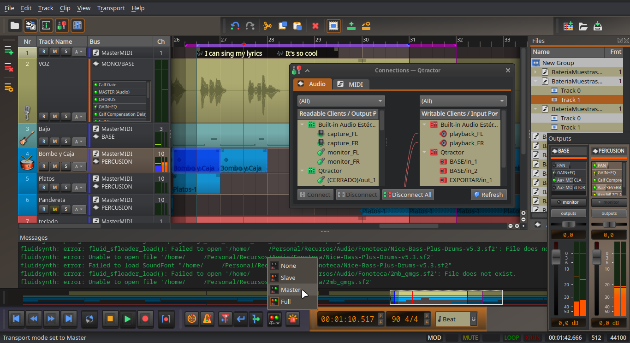This screenshot has width=630, height=343.
Task: Click the Redo arrow icon
Action: tap(250, 26)
